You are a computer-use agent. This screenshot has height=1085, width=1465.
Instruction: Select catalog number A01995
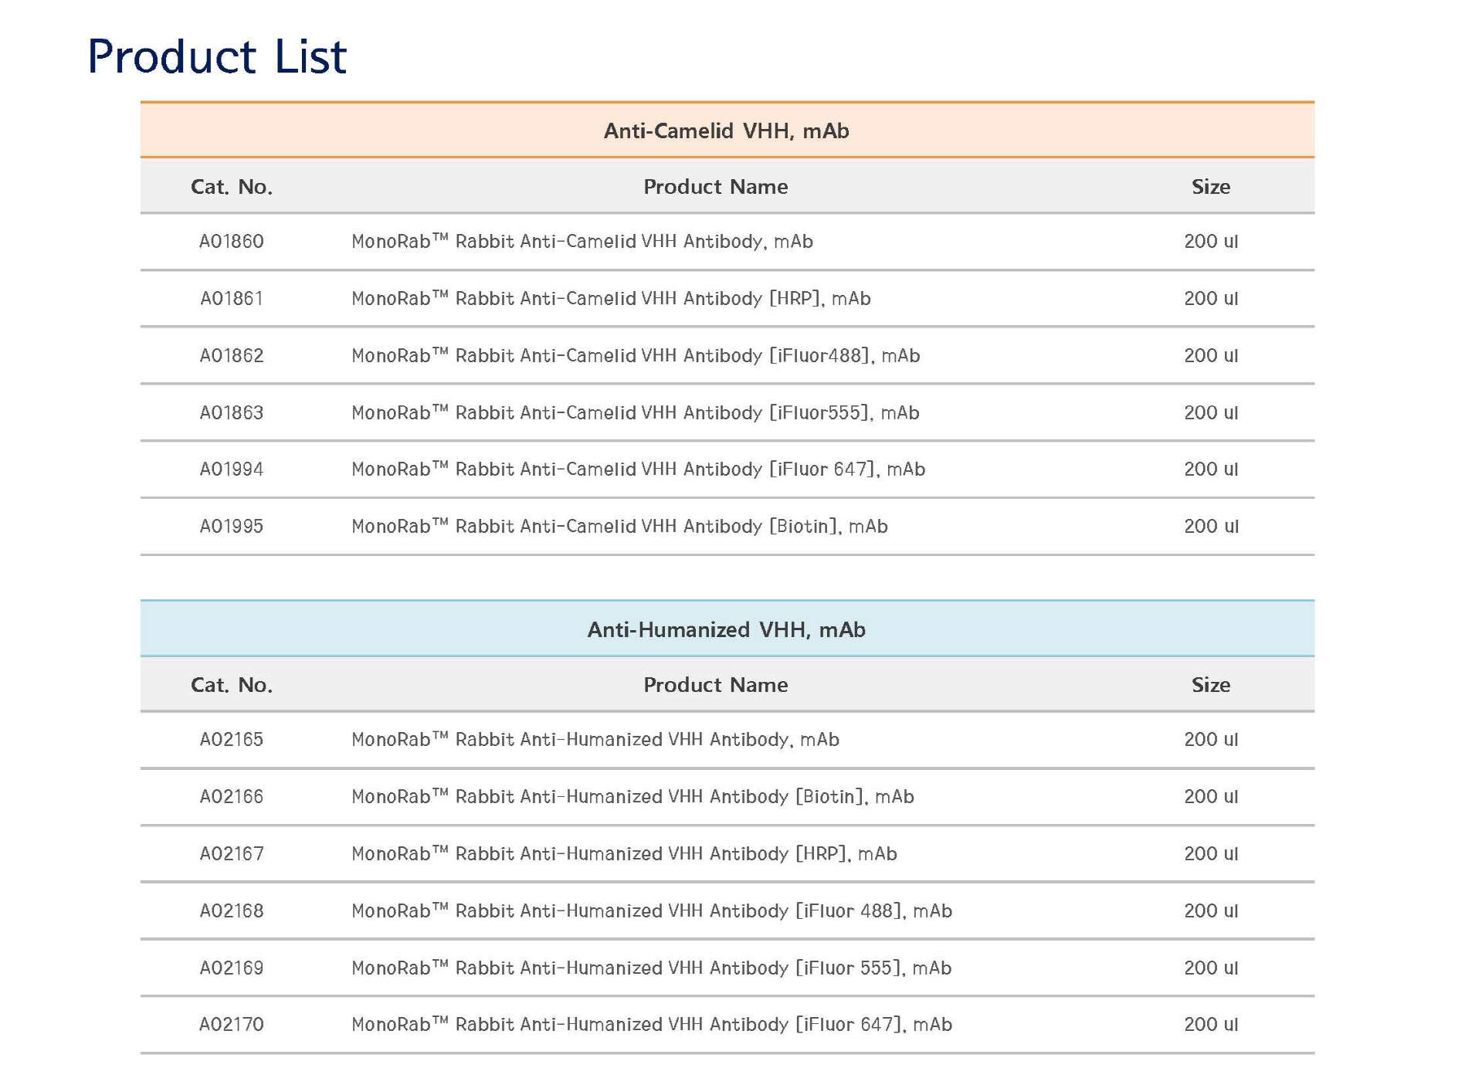pos(232,526)
